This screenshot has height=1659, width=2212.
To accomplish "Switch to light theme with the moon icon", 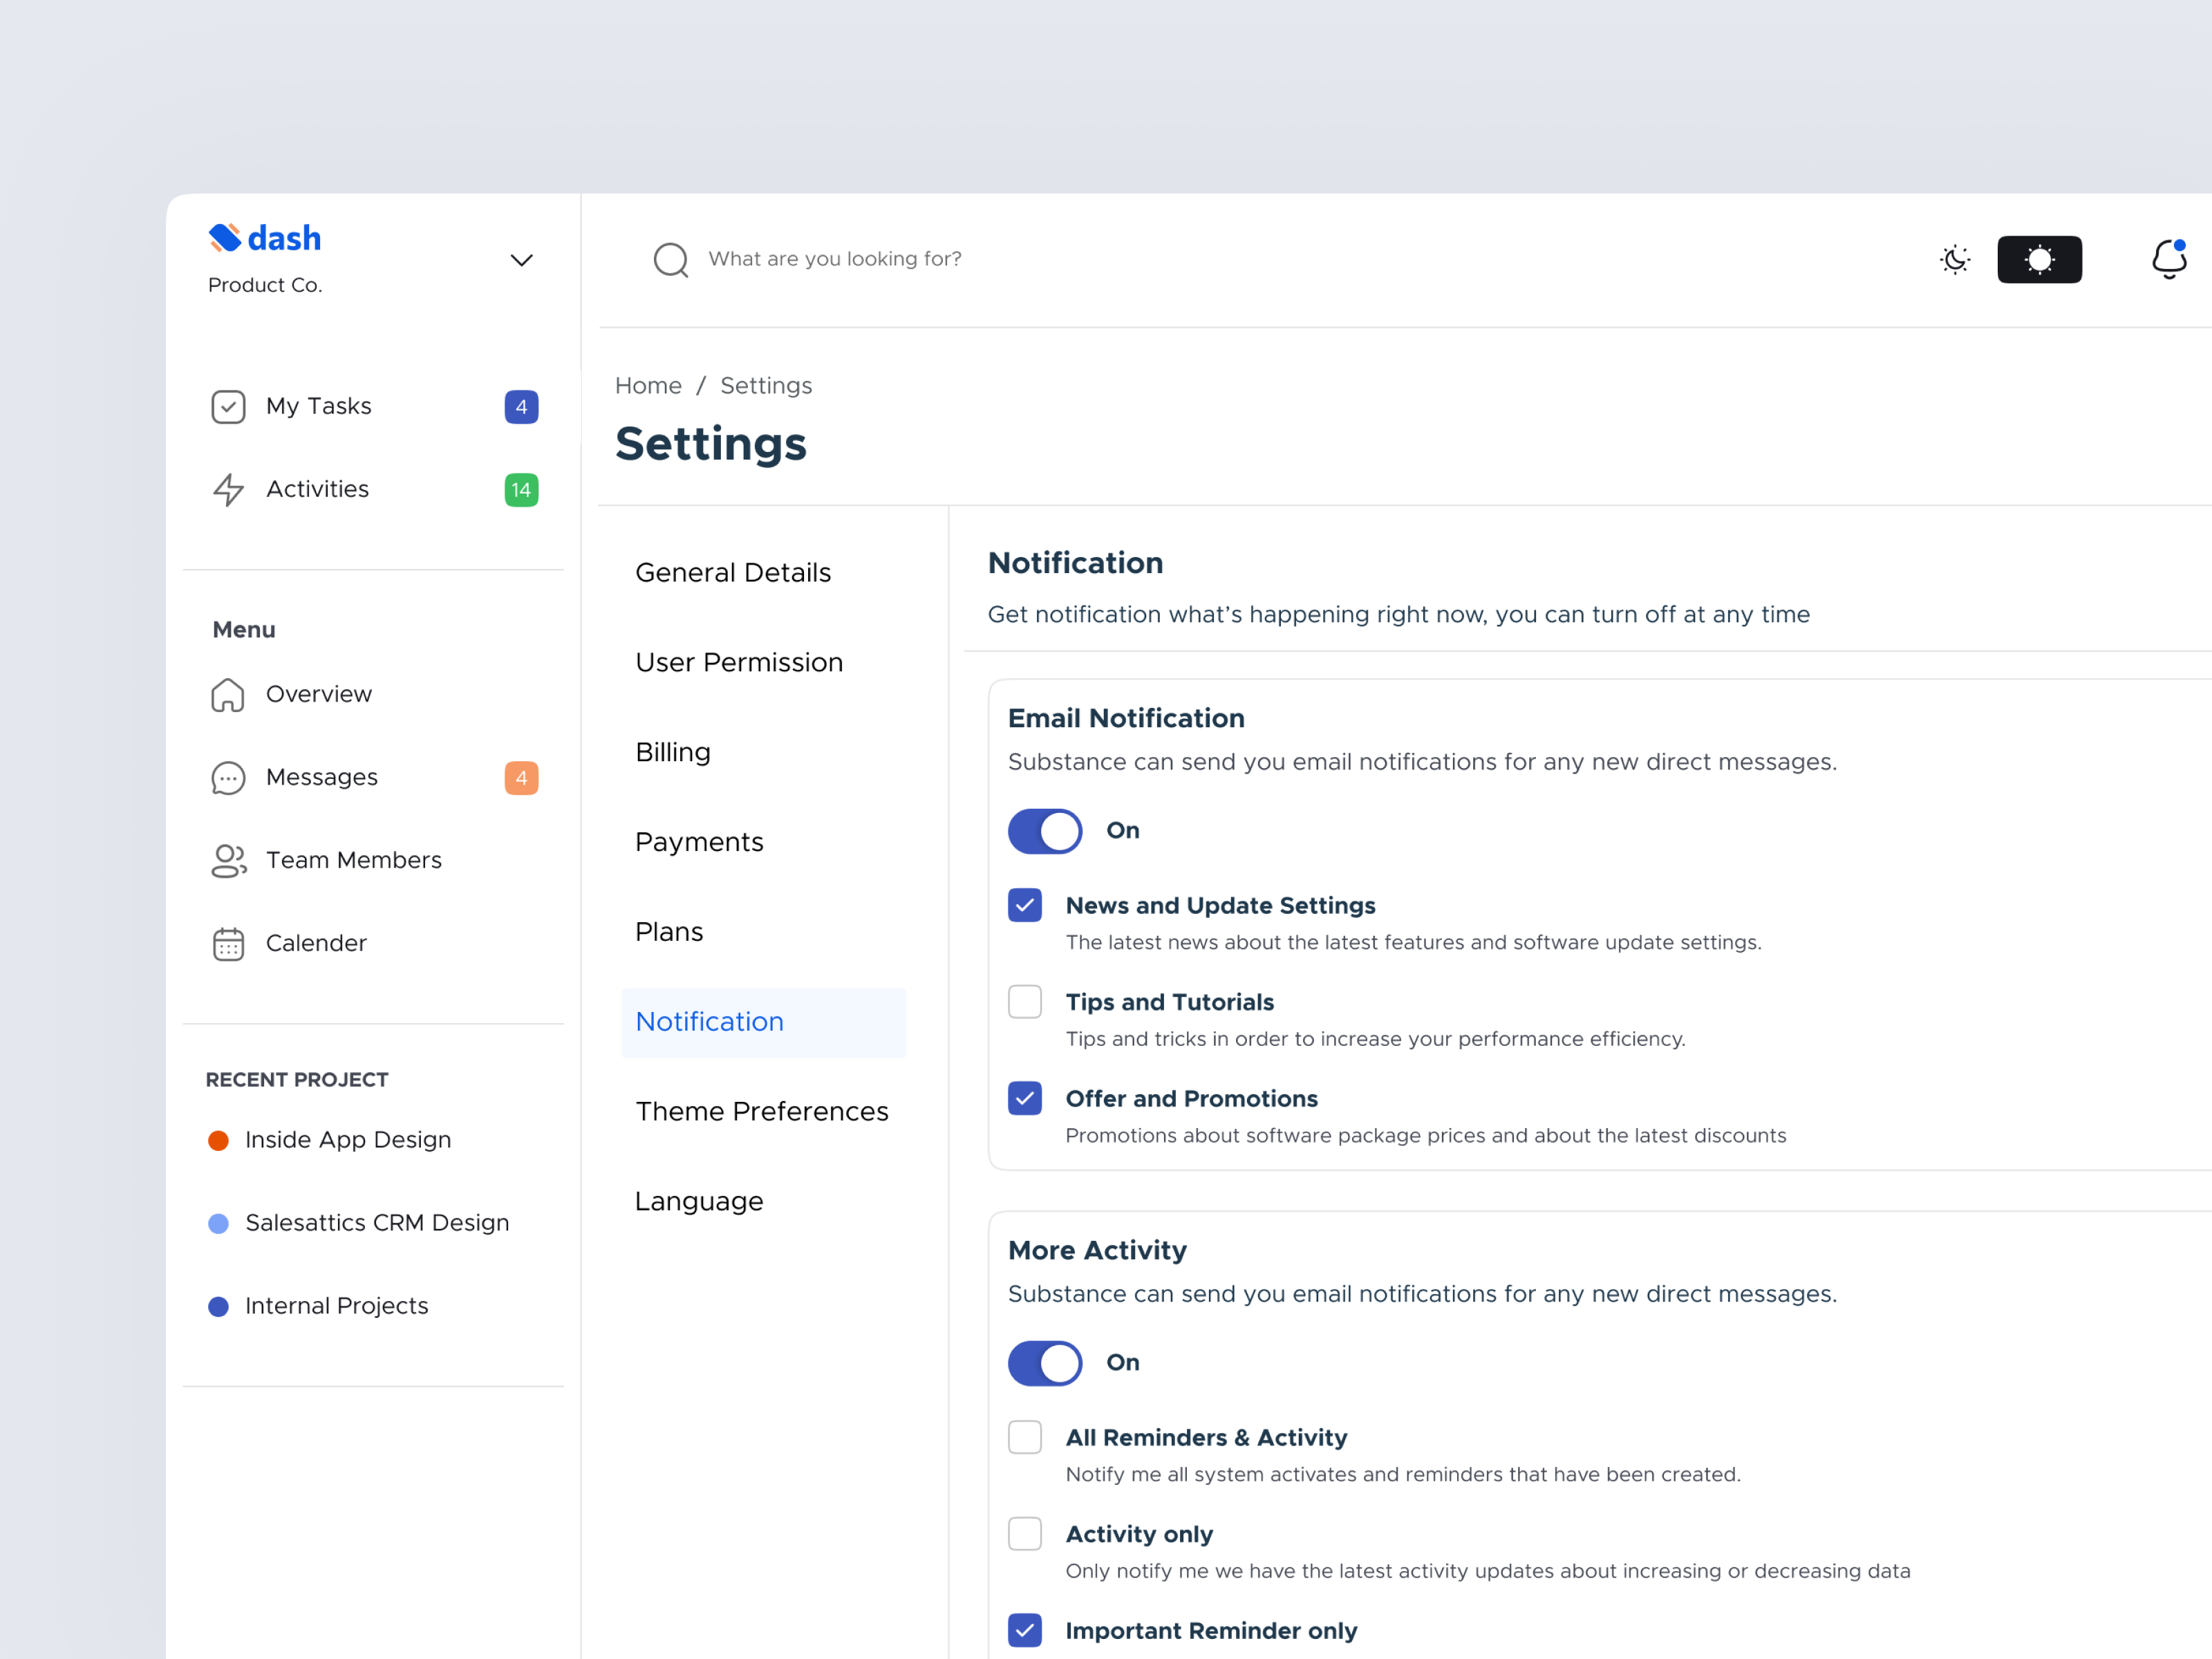I will [1956, 259].
